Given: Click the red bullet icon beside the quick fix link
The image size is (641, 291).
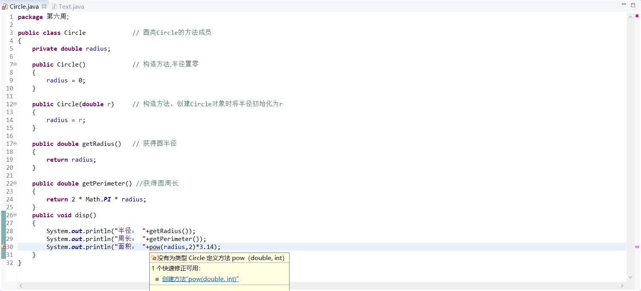Looking at the screenshot, I should [x=157, y=279].
